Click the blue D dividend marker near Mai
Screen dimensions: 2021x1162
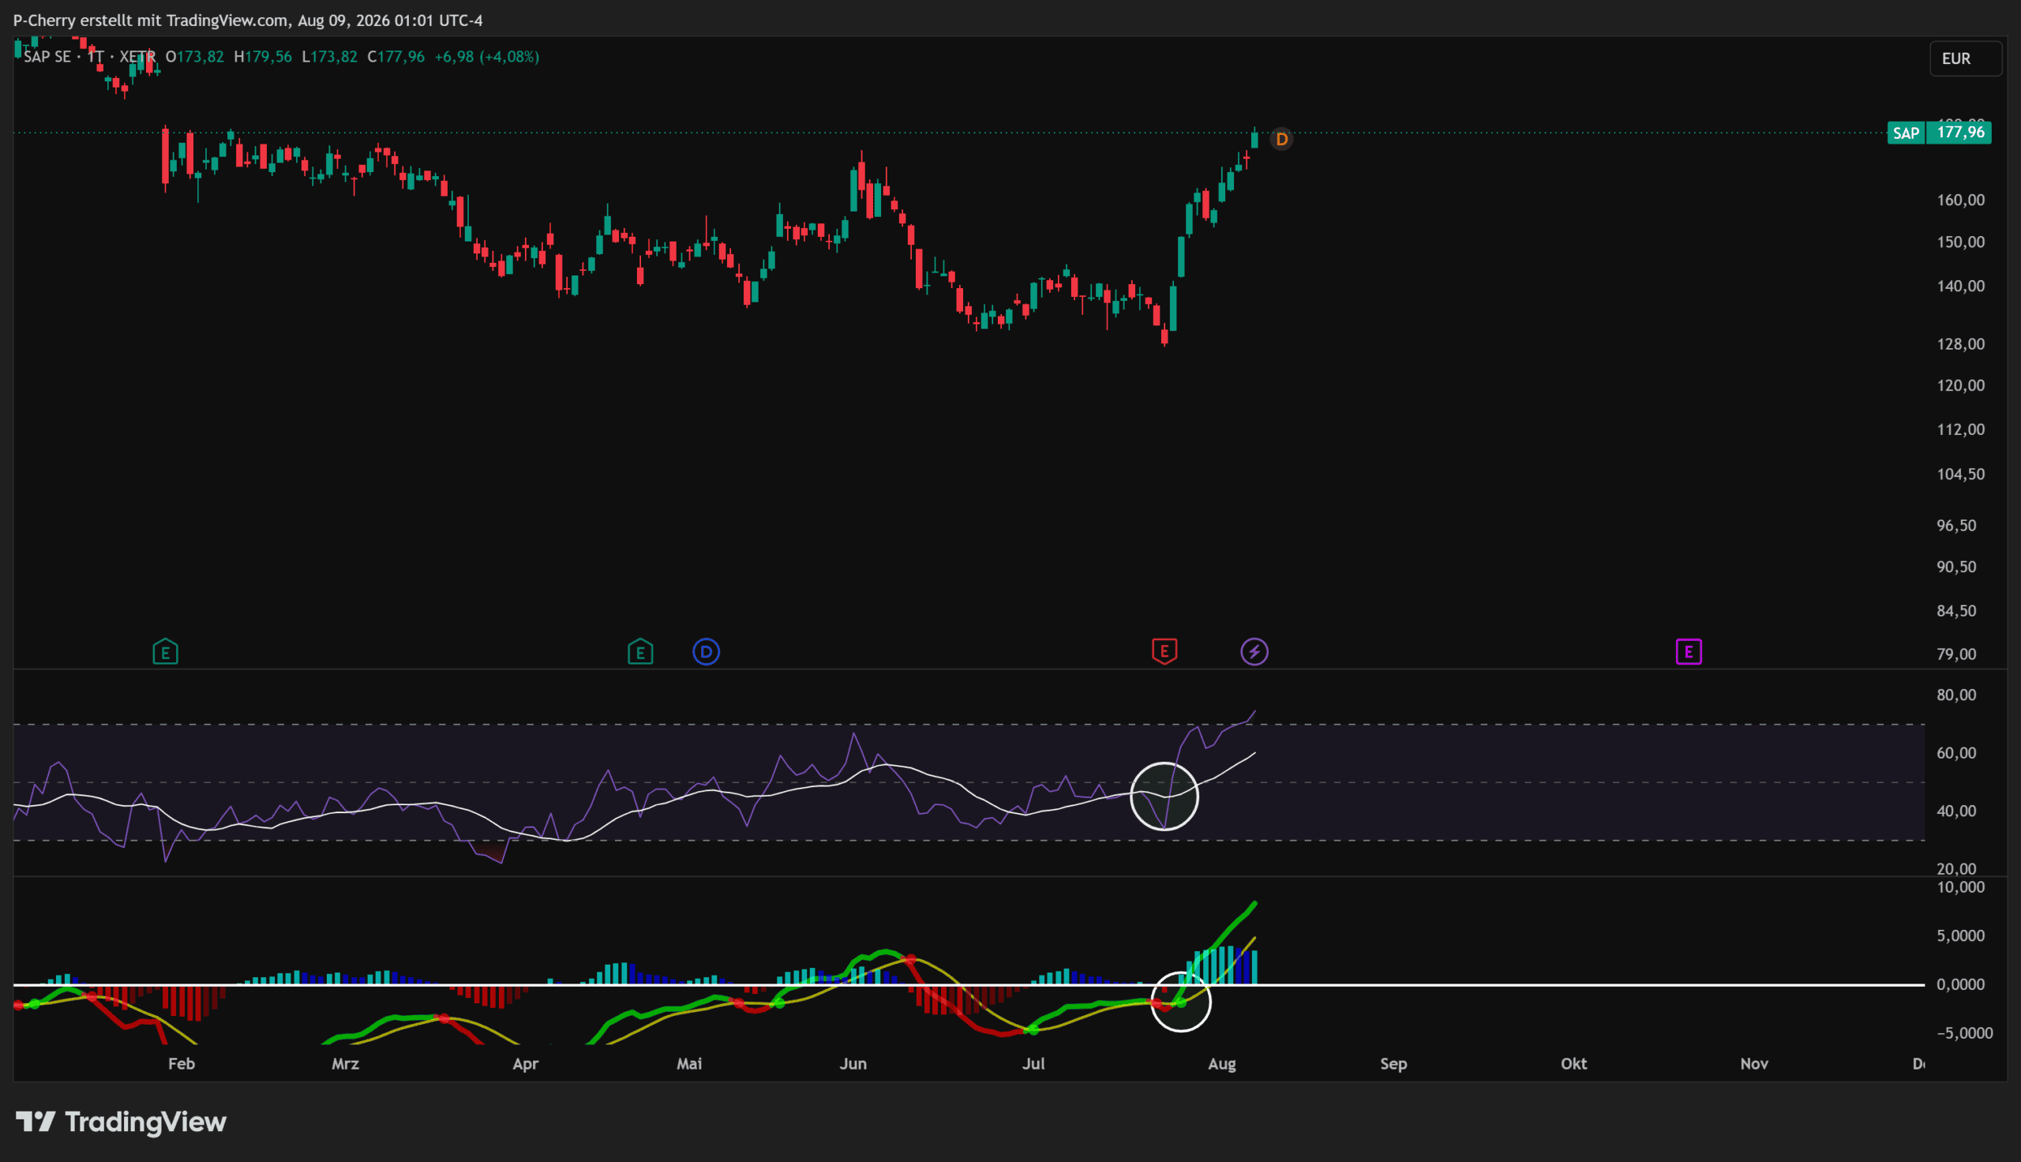706,652
